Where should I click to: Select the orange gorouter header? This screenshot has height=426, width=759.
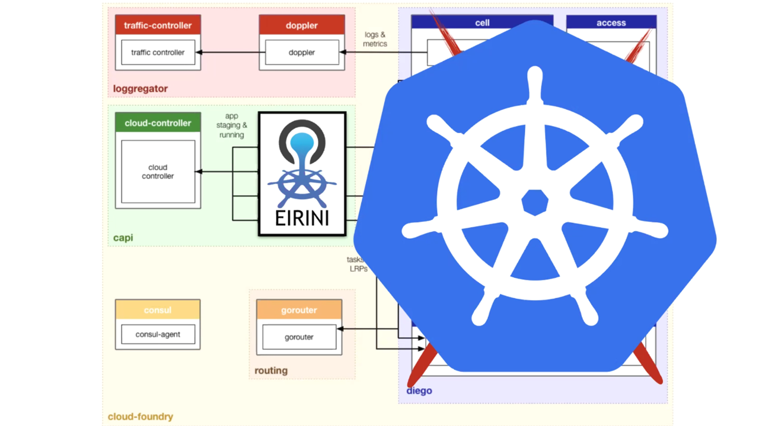(x=299, y=310)
